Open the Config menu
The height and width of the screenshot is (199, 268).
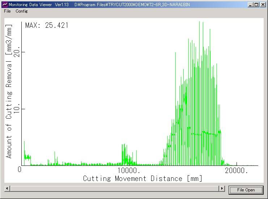[x=21, y=11]
